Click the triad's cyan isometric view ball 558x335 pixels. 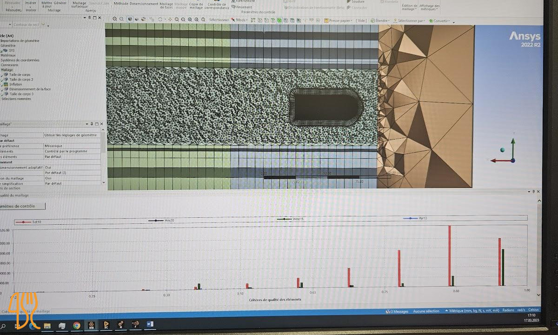coord(502,149)
